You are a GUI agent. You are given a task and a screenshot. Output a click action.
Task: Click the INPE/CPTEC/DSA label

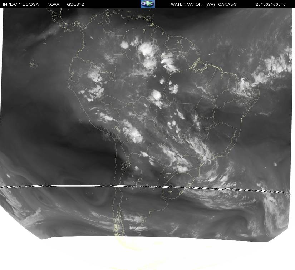21,4
